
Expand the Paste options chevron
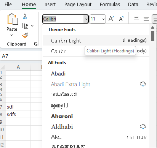[x=11, y=35]
